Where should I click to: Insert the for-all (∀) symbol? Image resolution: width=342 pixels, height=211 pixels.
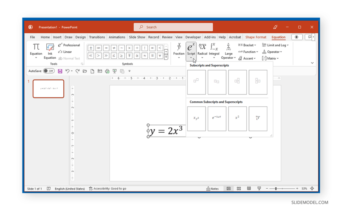tap(160, 56)
